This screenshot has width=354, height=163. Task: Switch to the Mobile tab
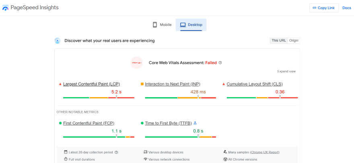click(162, 25)
